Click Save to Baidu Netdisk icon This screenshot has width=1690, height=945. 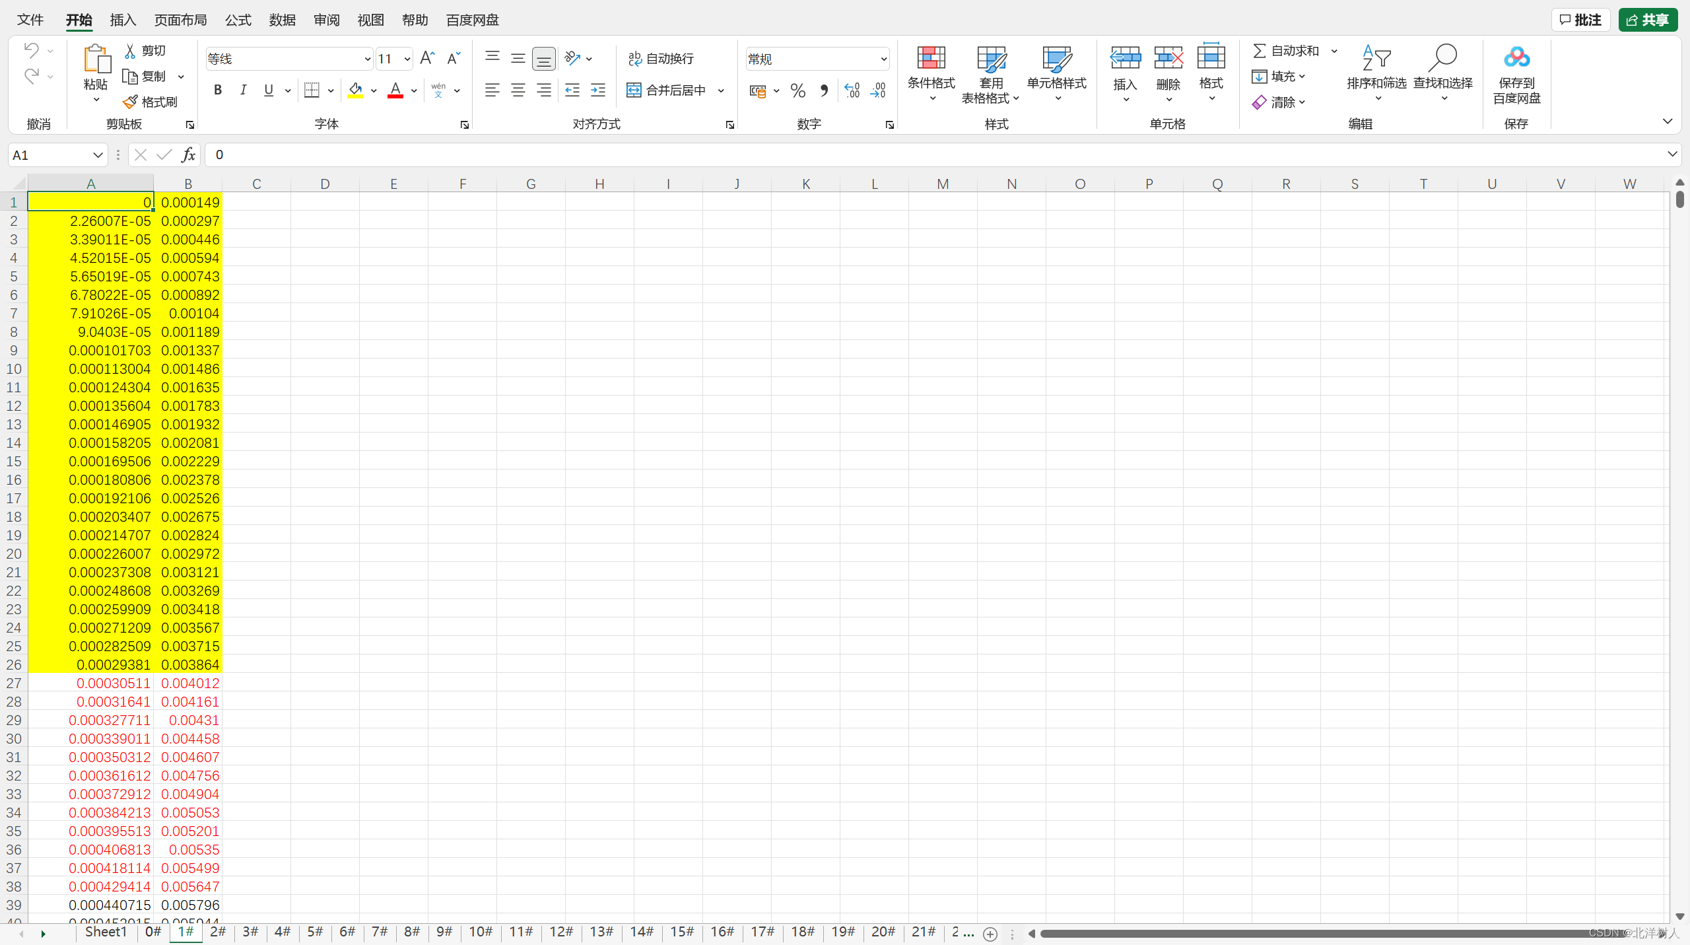click(x=1516, y=58)
